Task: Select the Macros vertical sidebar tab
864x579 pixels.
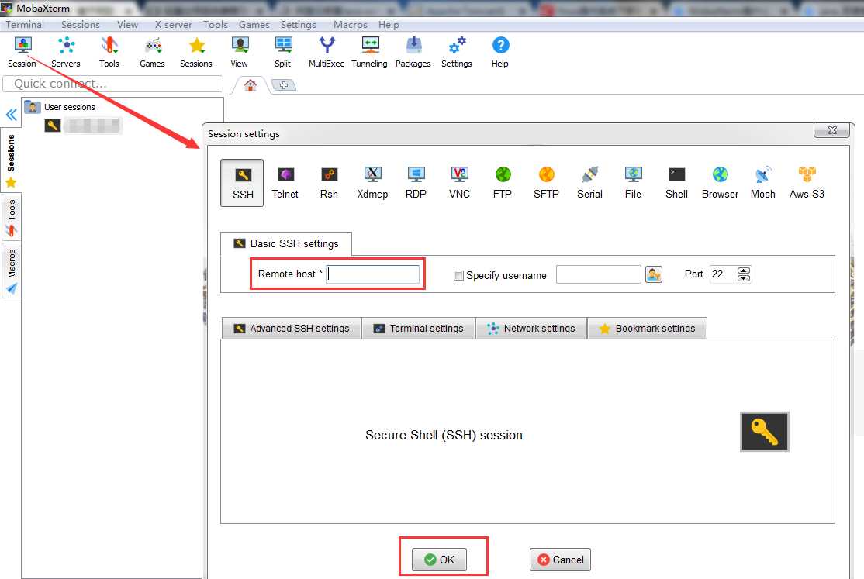Action: pos(11,271)
